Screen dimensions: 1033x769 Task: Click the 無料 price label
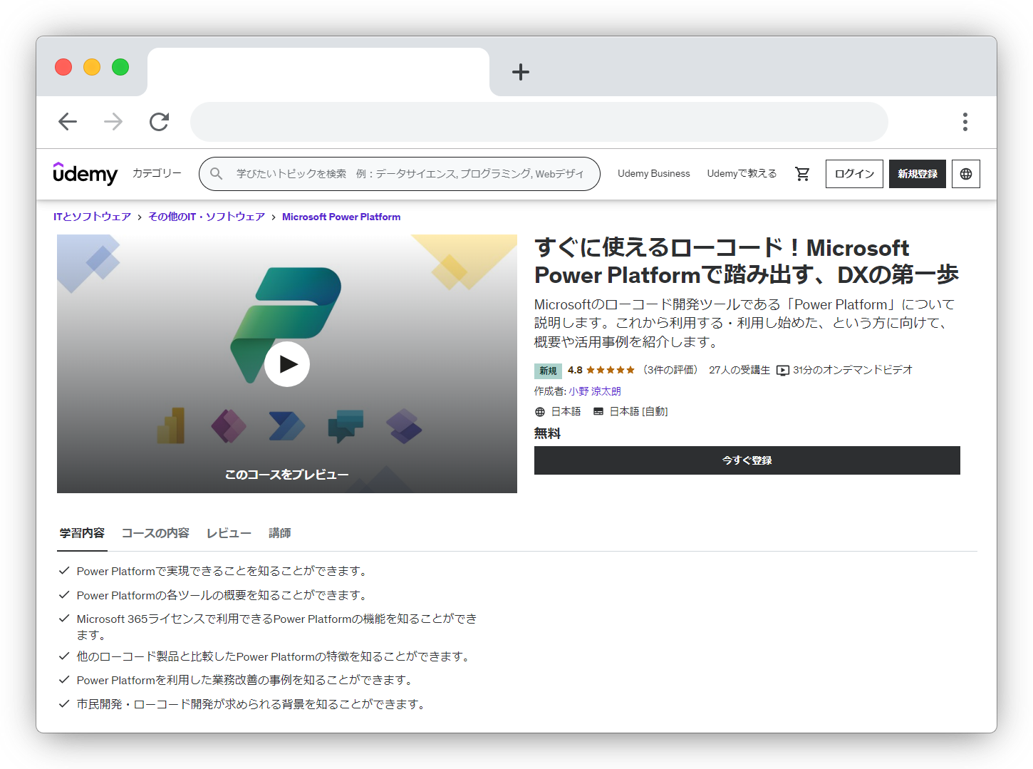547,433
